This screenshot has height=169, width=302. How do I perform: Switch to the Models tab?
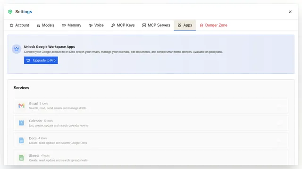coord(45,25)
